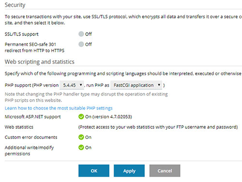
Task: Click green checkmark for Microsoft ASP.NET support
Action: [81, 117]
